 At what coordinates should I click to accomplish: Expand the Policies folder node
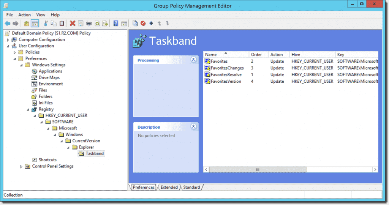(x=14, y=52)
